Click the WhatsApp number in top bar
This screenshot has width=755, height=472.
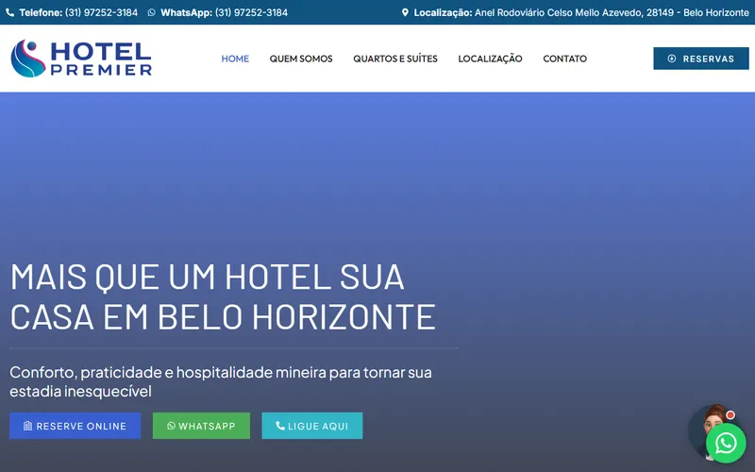tap(251, 12)
